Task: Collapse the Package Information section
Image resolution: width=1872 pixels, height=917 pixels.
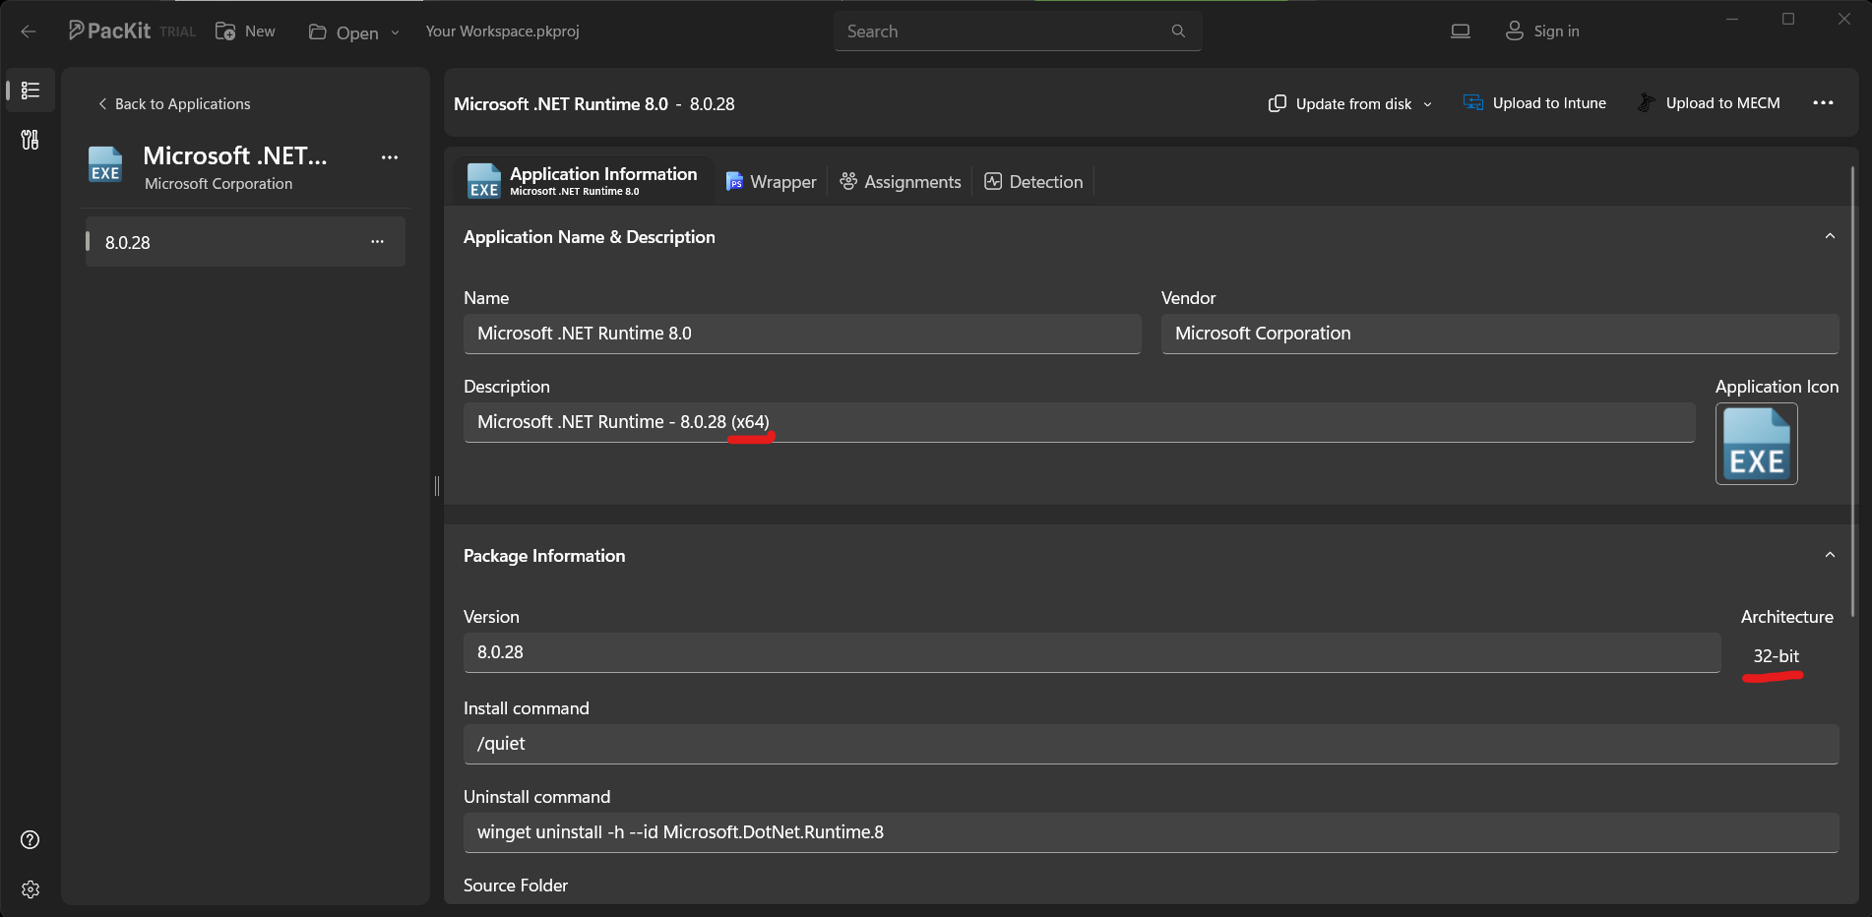Action: pos(1830,555)
